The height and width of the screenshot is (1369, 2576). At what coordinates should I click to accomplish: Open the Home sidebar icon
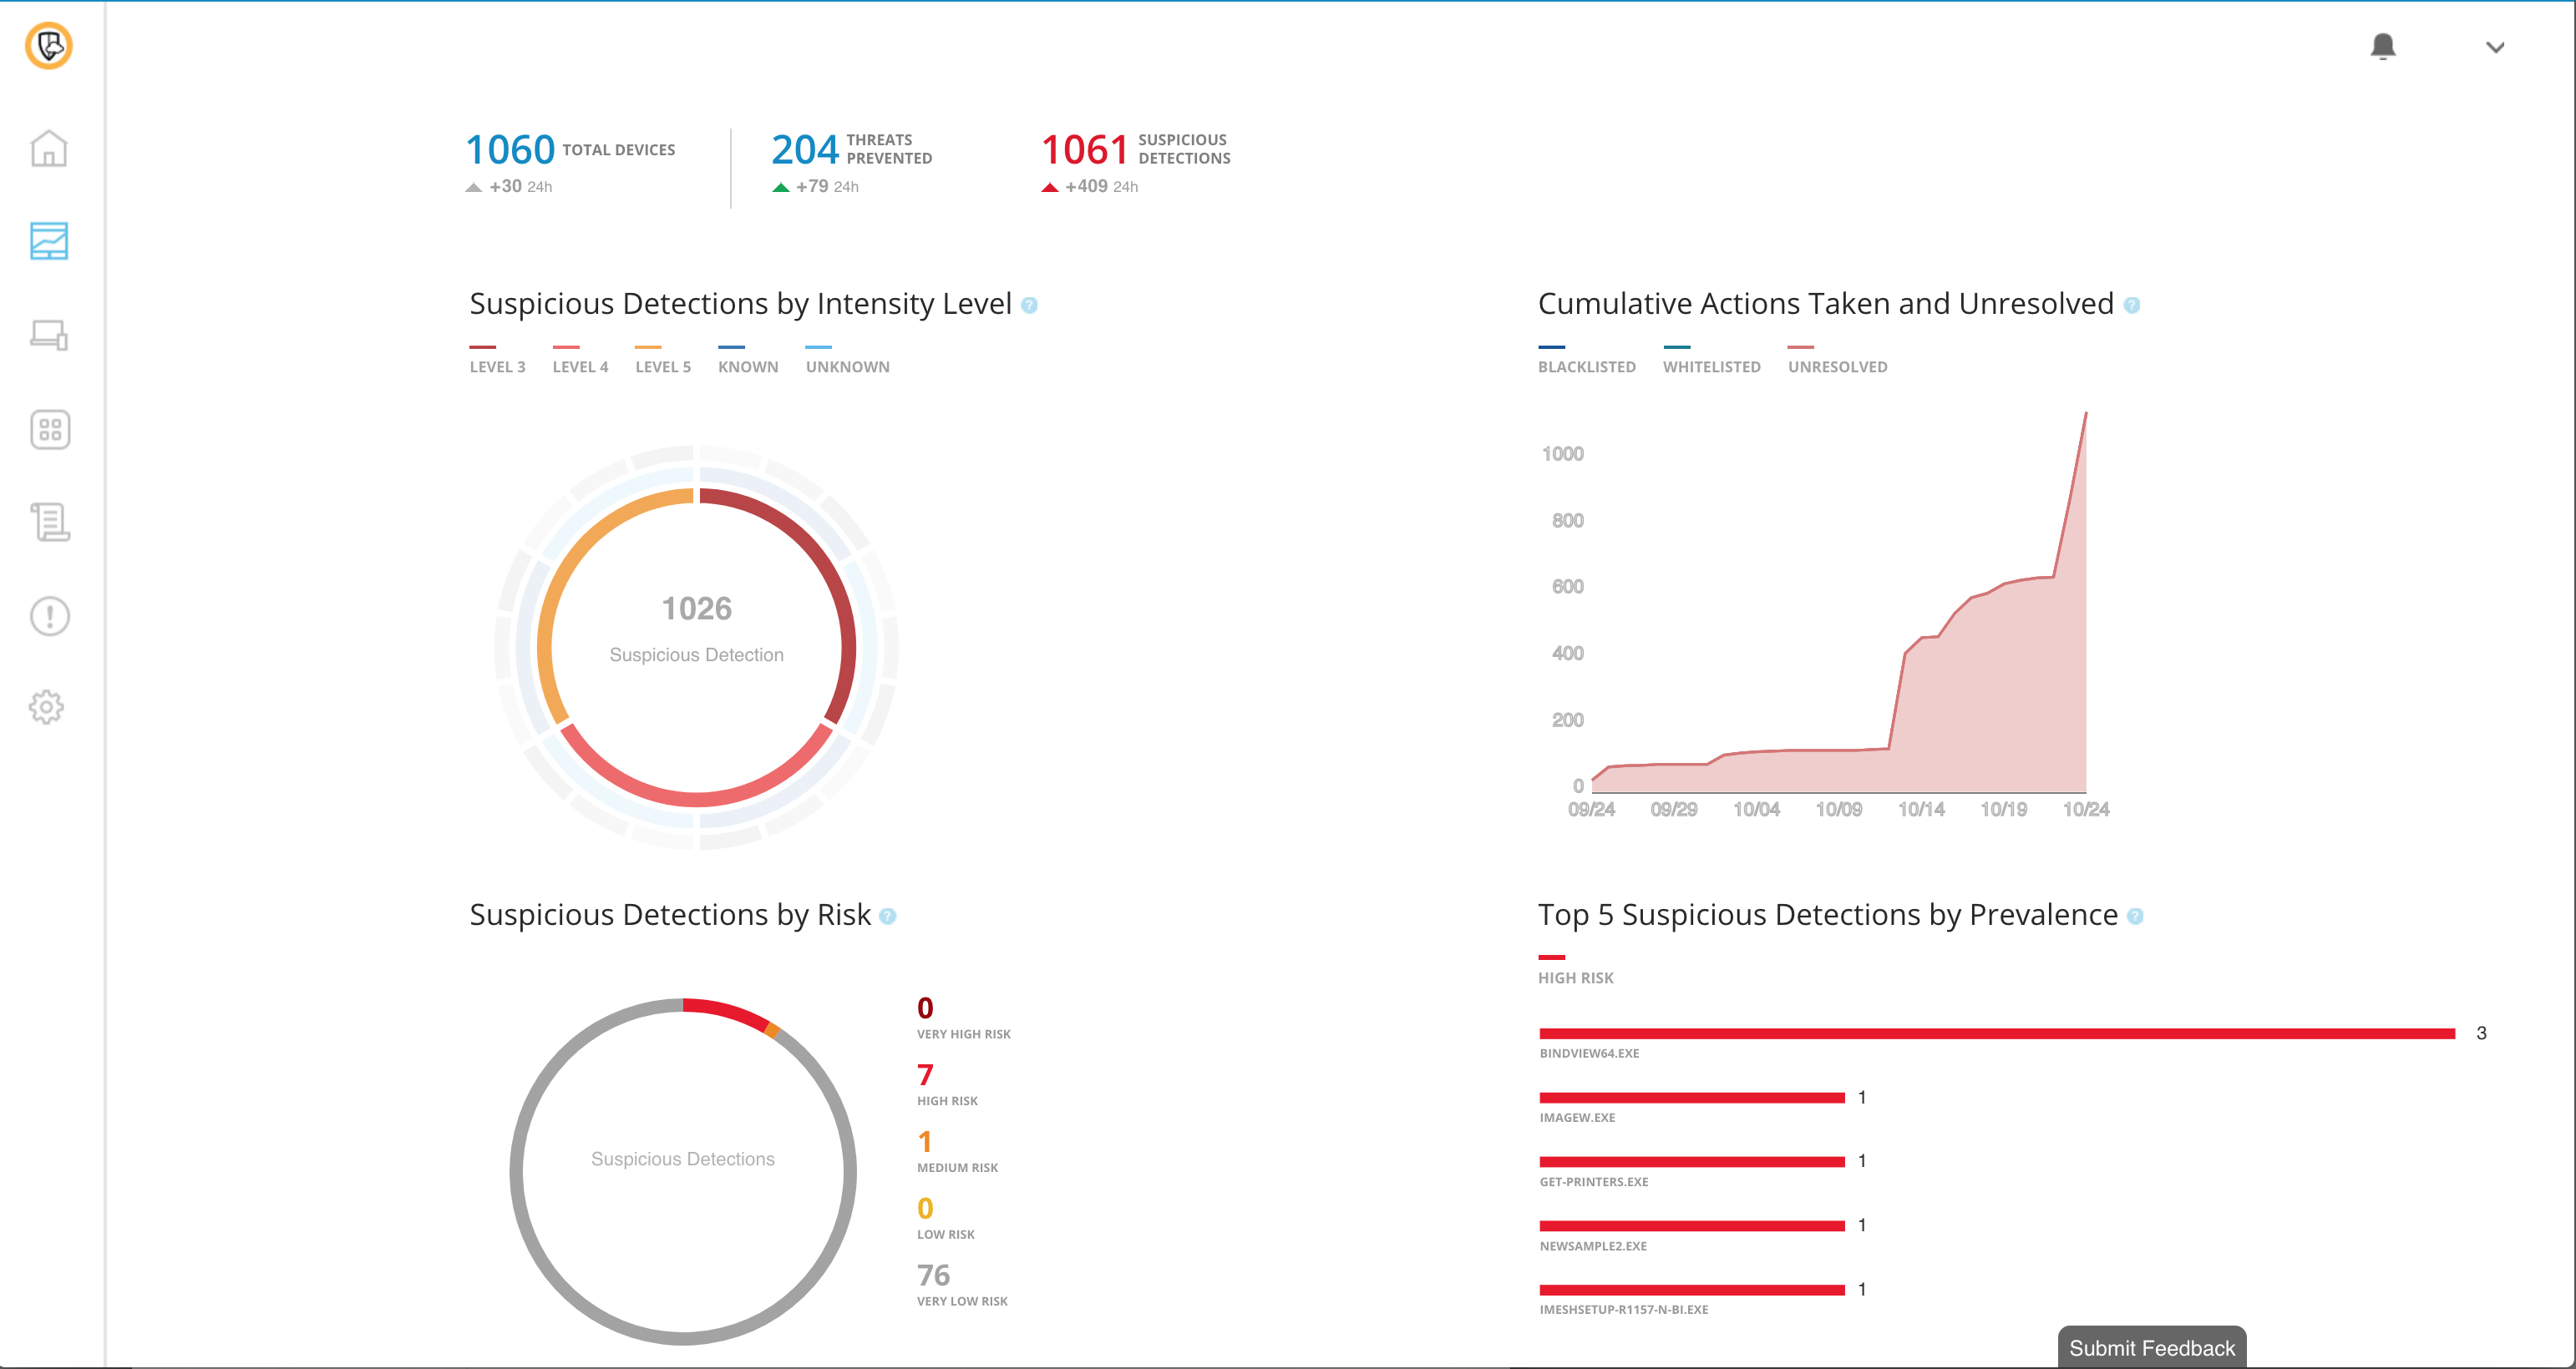[x=48, y=148]
